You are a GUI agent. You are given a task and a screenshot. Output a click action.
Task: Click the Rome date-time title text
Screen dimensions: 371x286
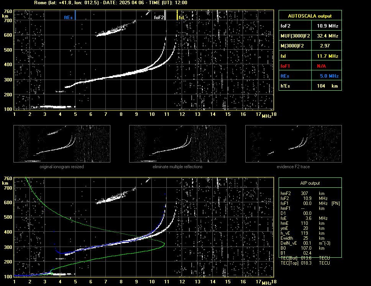pos(111,3)
